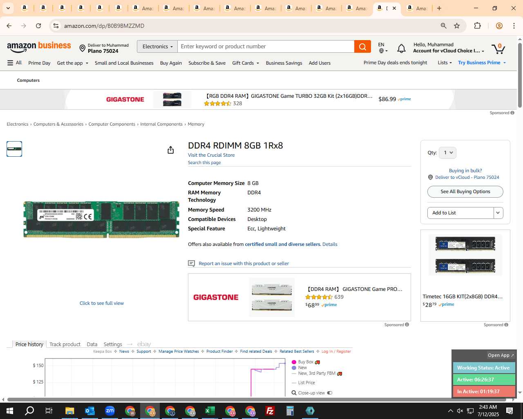The height and width of the screenshot is (419, 523).
Task: Click the site information icon in address bar
Action: [x=56, y=26]
